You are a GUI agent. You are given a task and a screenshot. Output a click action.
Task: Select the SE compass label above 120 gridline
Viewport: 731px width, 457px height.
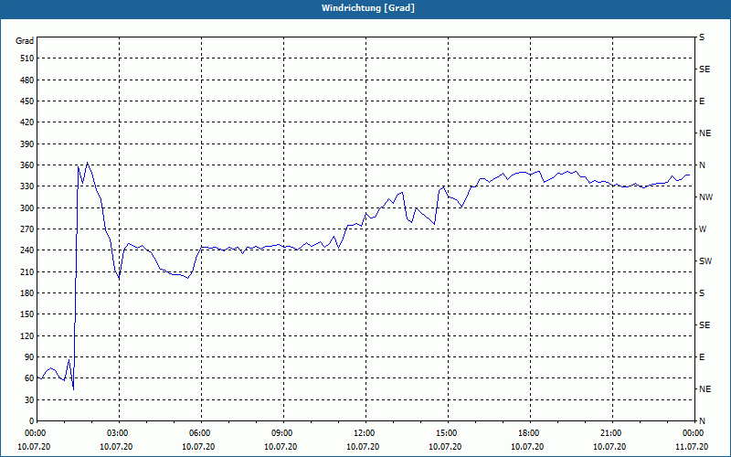point(705,325)
